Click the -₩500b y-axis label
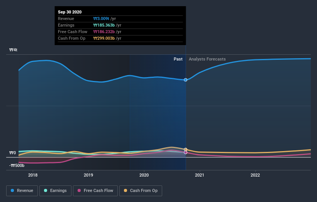This screenshot has width=317, height=202. coord(17,165)
